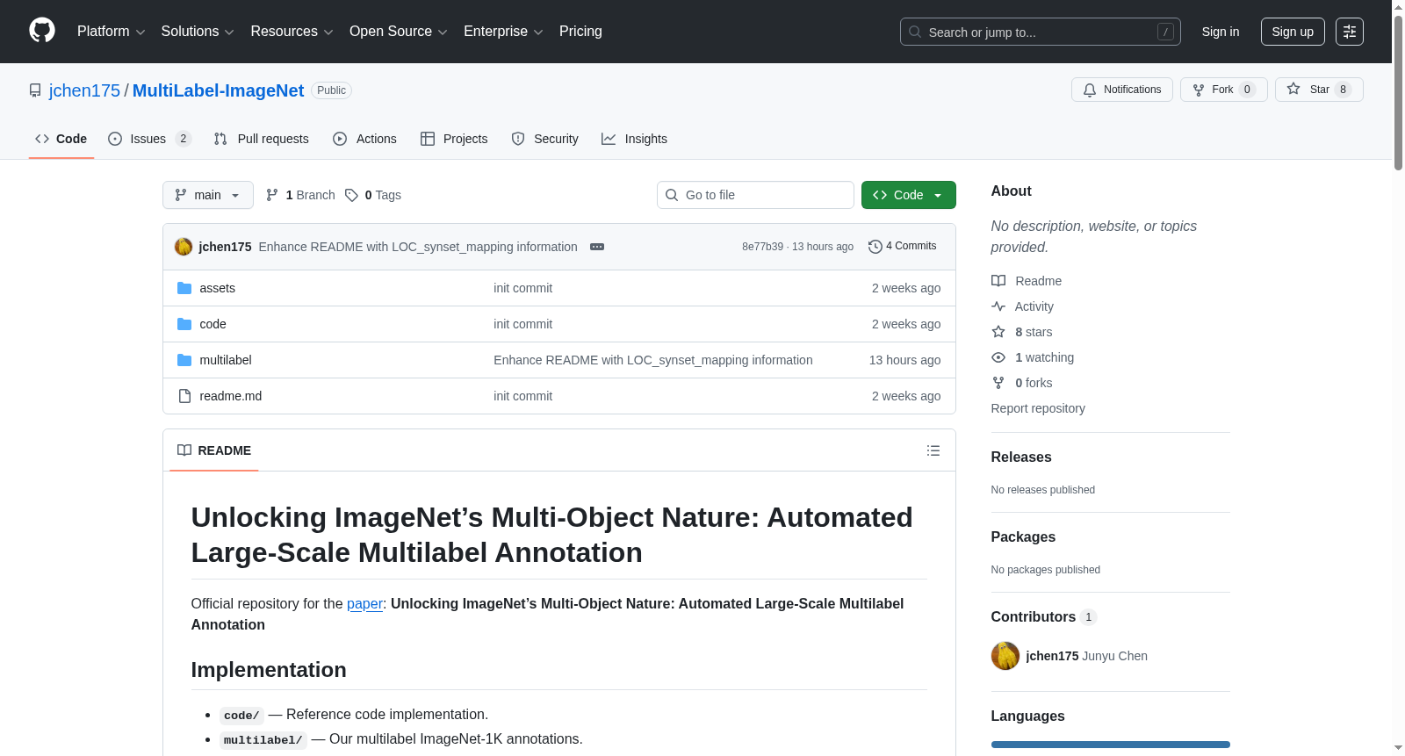Open the Actions tab

coord(365,139)
